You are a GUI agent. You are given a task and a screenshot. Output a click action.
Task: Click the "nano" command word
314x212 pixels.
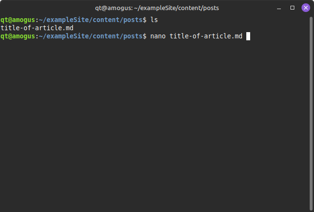[157, 36]
